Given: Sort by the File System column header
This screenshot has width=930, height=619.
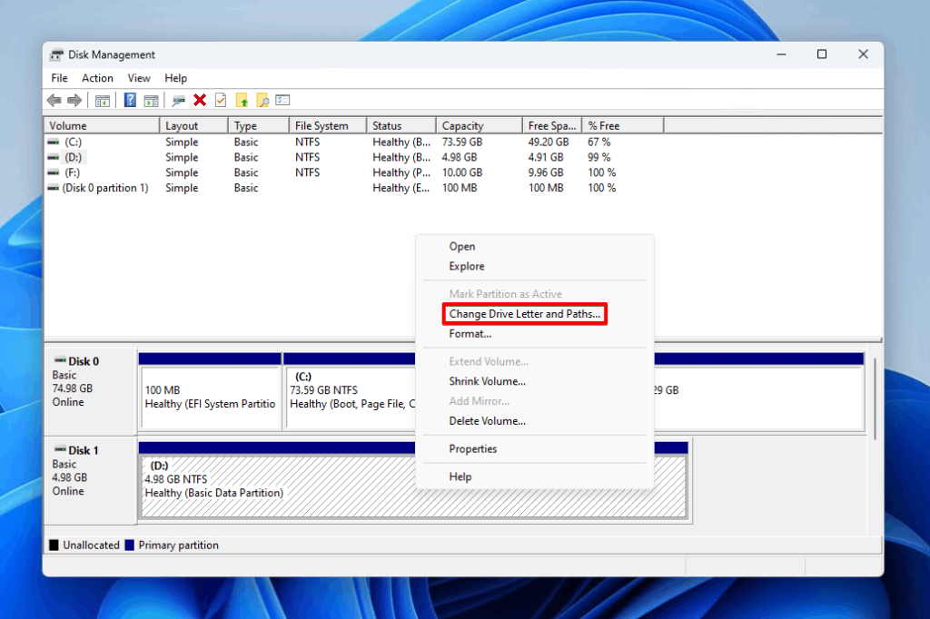Looking at the screenshot, I should pyautogui.click(x=328, y=125).
